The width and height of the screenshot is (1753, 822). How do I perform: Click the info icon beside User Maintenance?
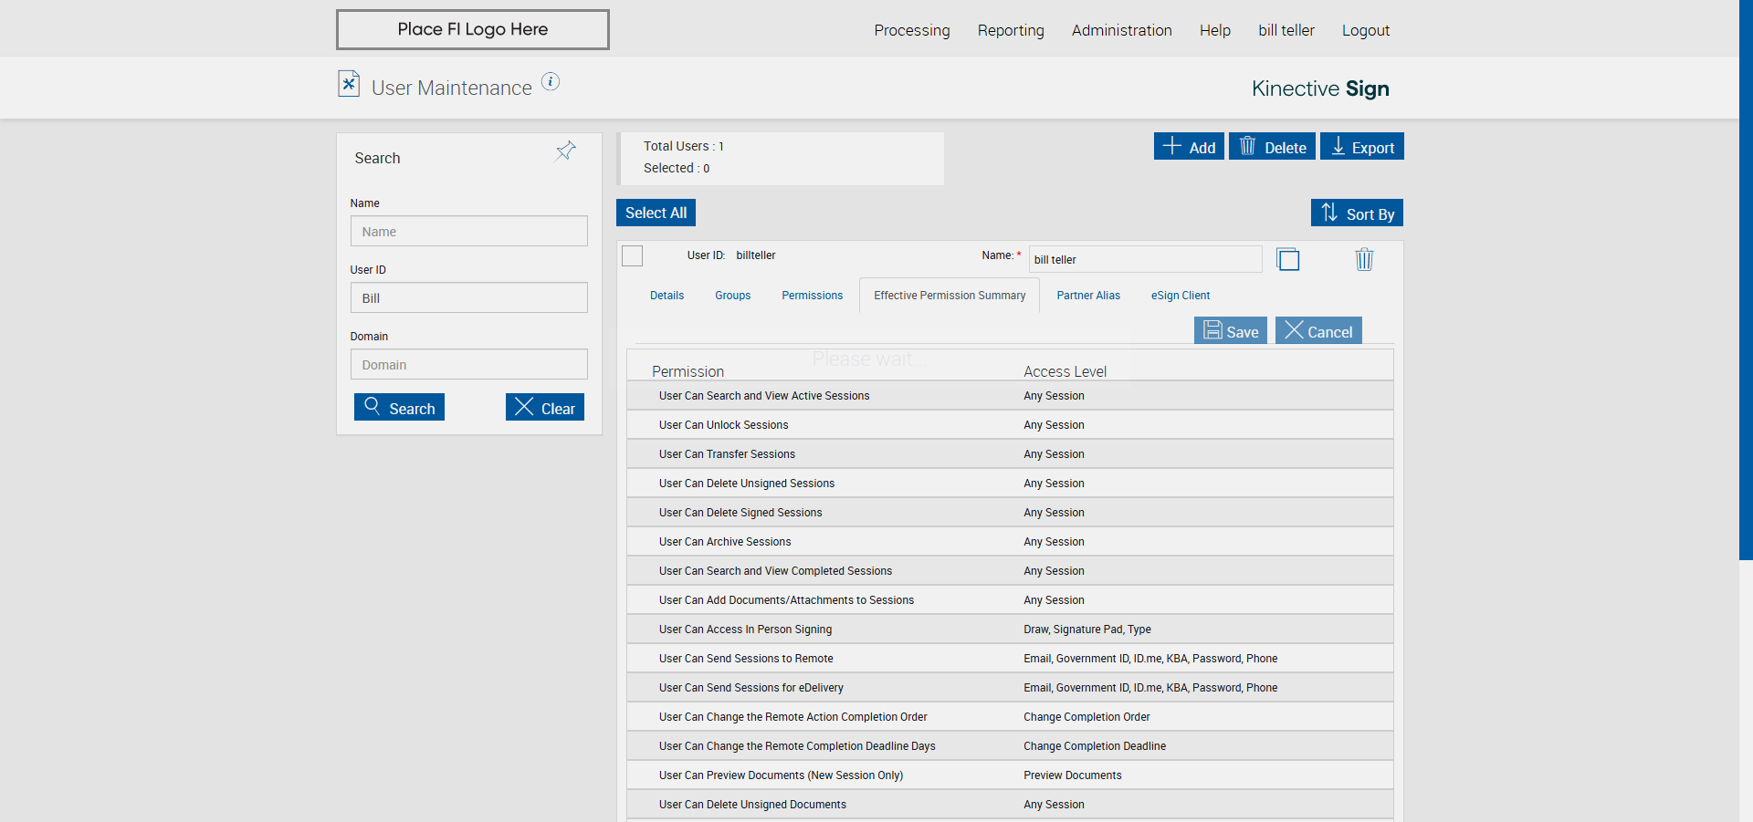click(x=551, y=82)
